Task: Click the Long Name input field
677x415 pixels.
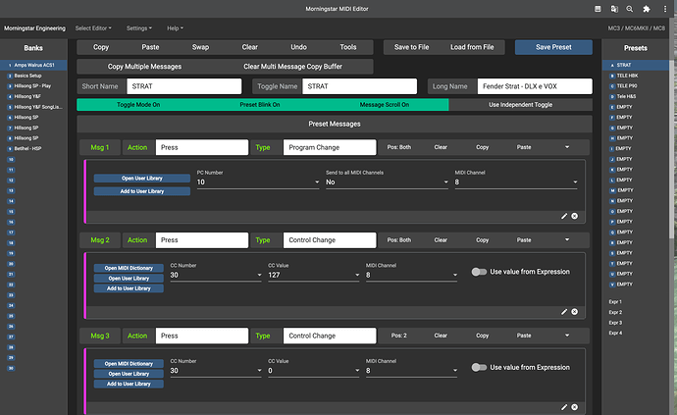Action: pos(535,86)
